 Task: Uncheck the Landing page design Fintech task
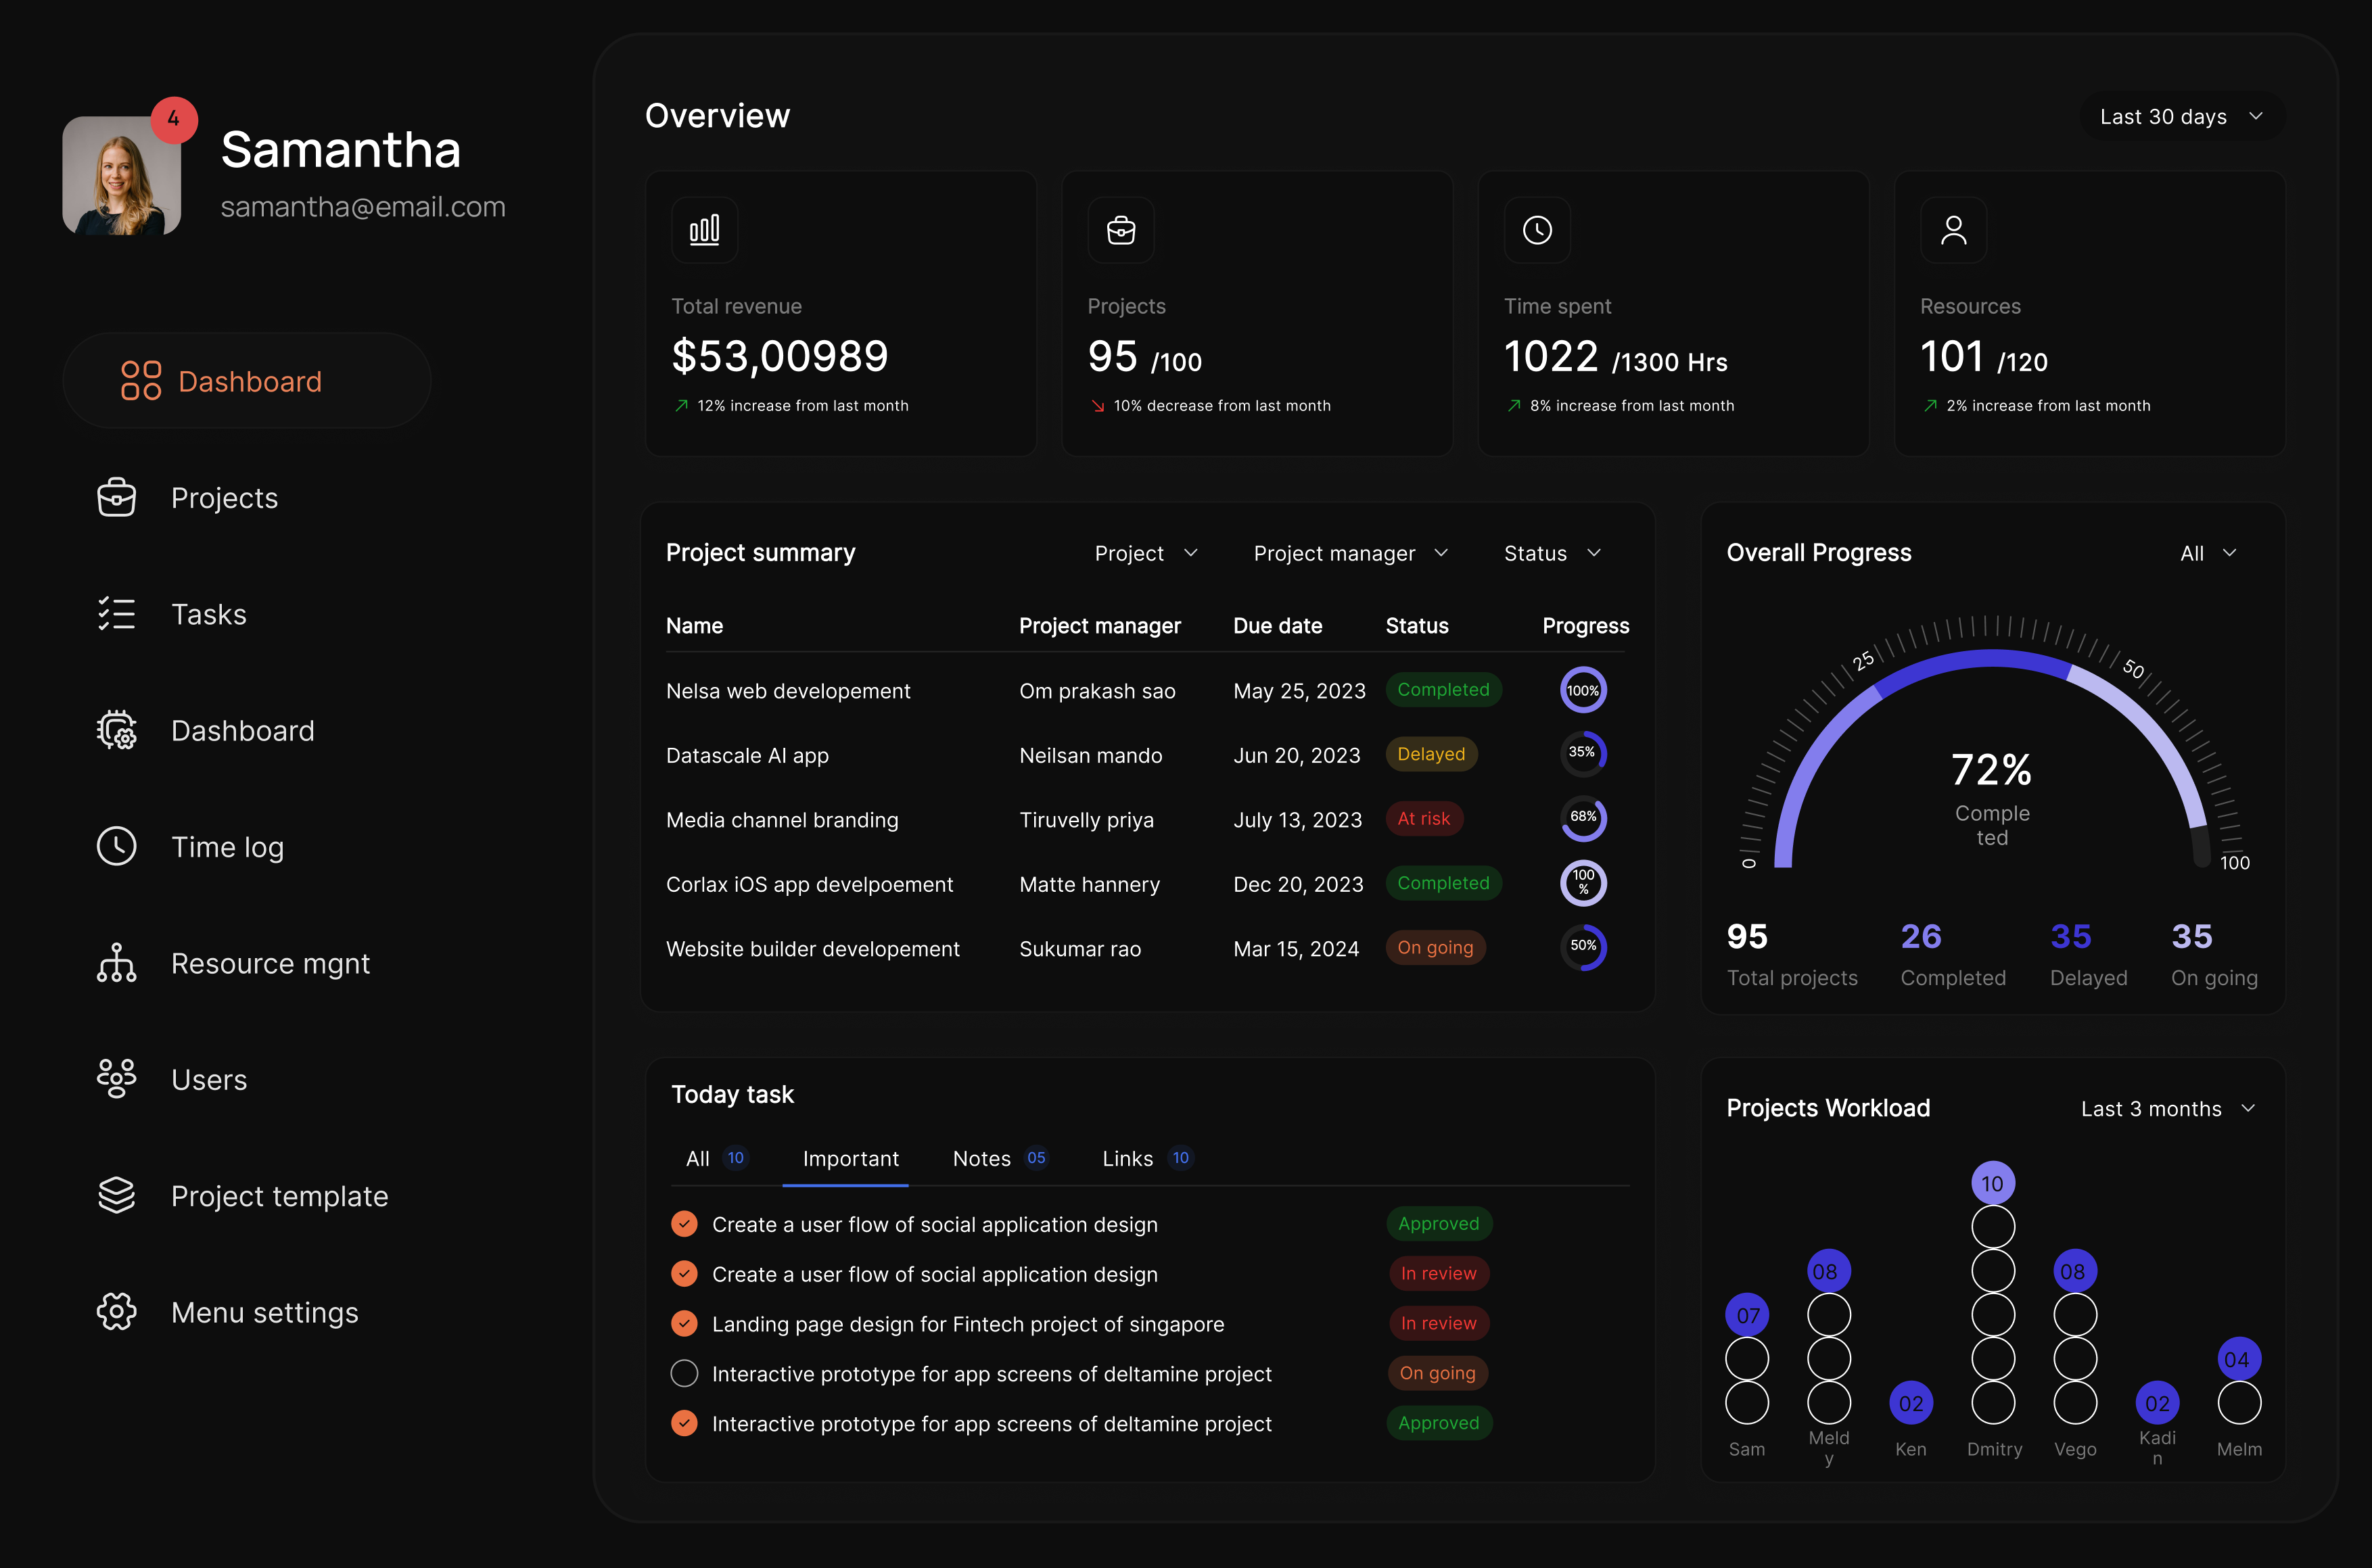click(x=685, y=1323)
